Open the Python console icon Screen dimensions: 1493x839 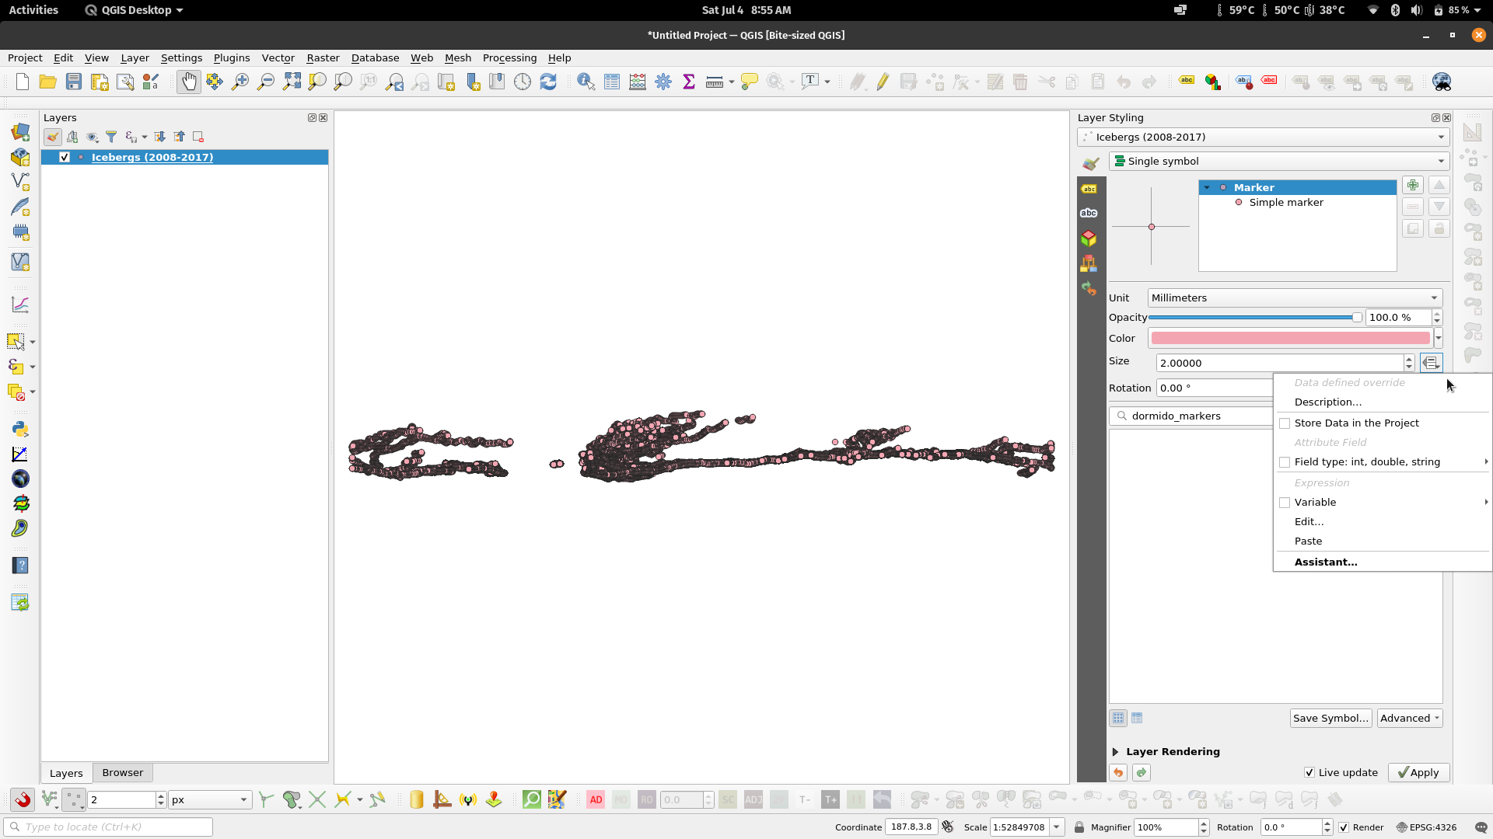[20, 429]
